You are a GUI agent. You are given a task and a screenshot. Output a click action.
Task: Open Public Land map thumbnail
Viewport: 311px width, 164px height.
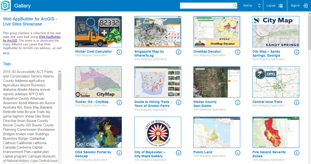coord(217,132)
